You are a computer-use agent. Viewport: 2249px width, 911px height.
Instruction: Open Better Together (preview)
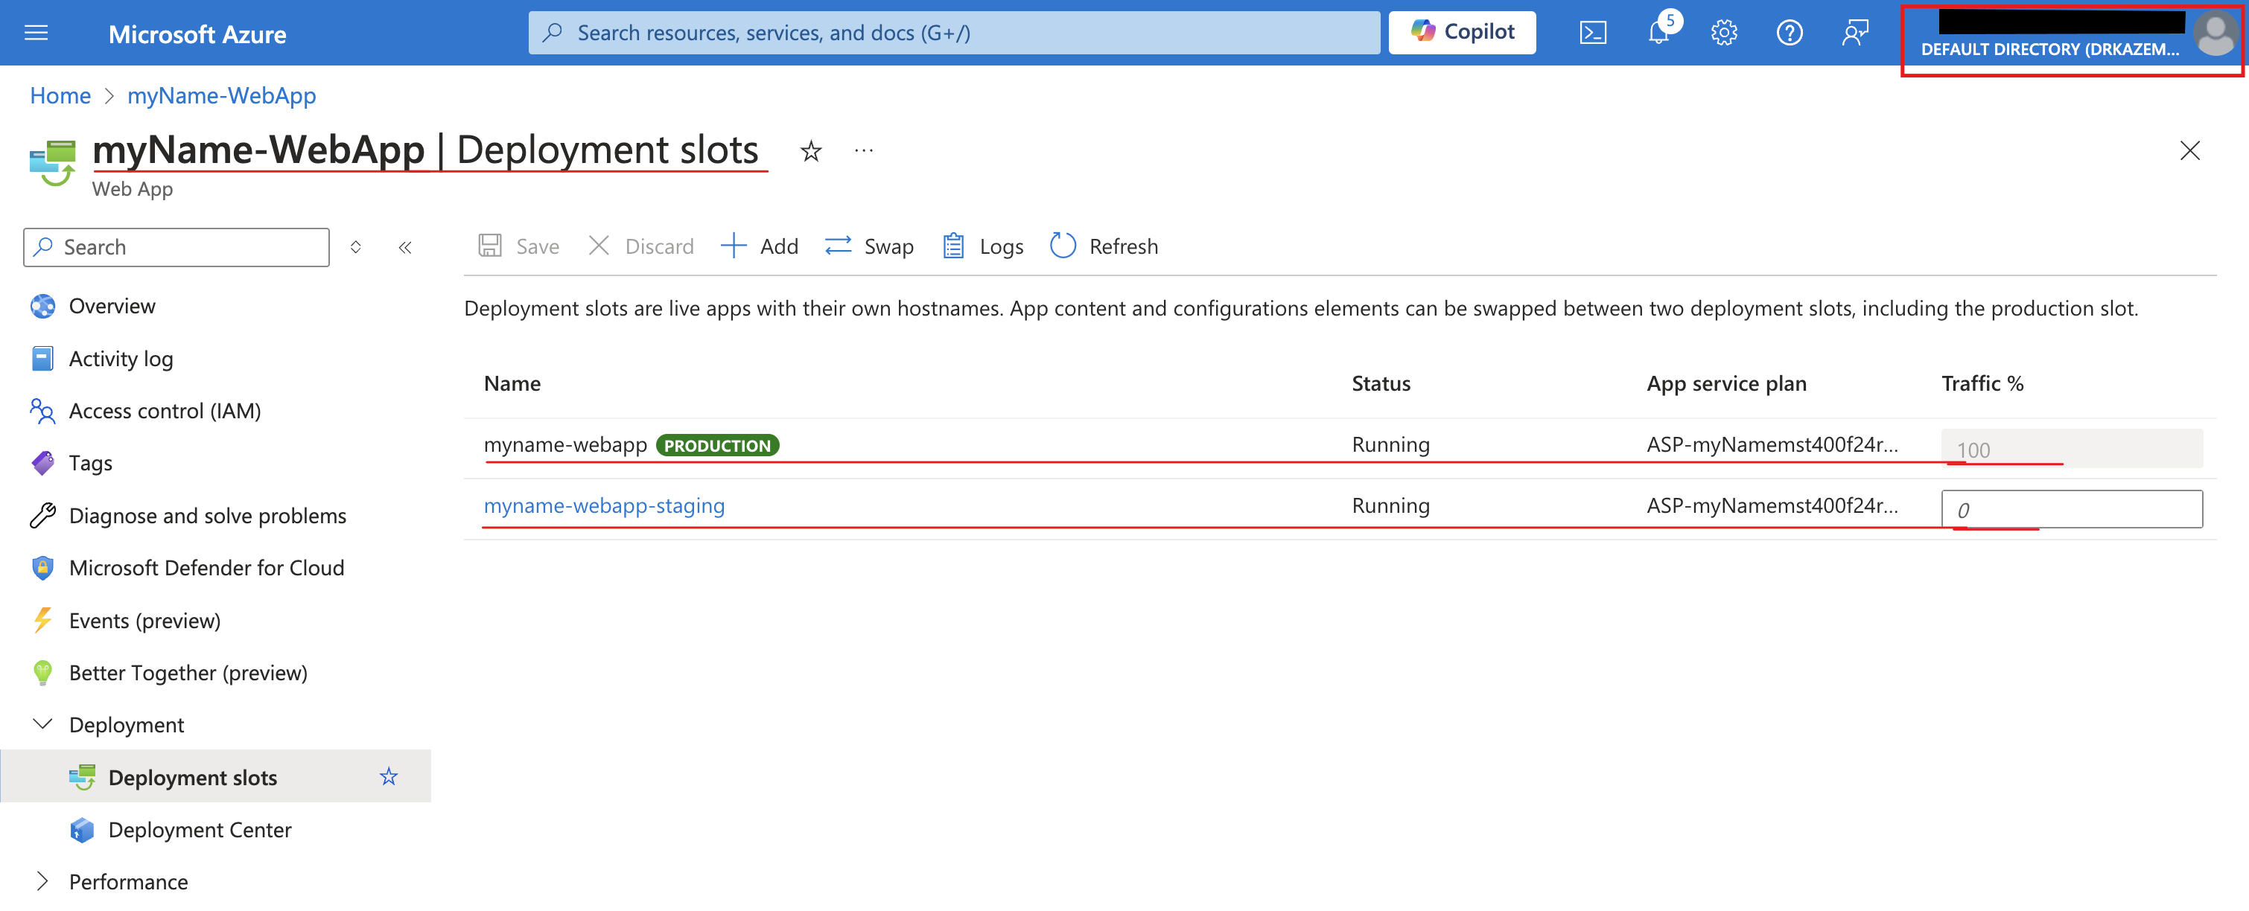click(188, 673)
